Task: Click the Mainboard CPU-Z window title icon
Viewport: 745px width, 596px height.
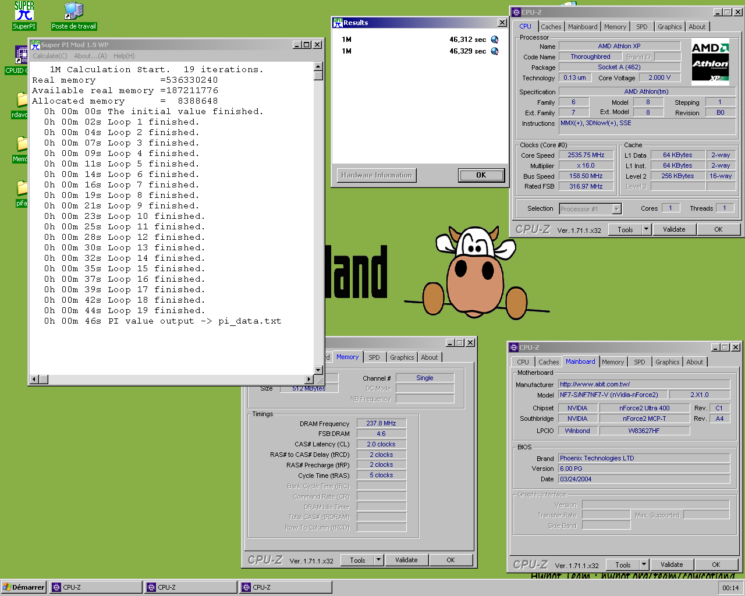Action: pos(513,347)
